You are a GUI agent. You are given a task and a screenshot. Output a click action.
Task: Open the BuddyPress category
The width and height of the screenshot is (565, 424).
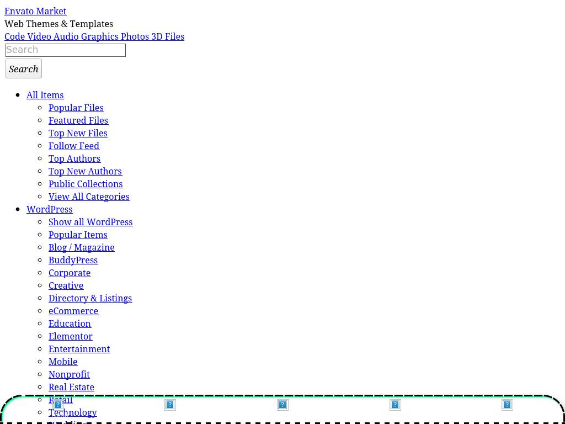click(x=73, y=260)
